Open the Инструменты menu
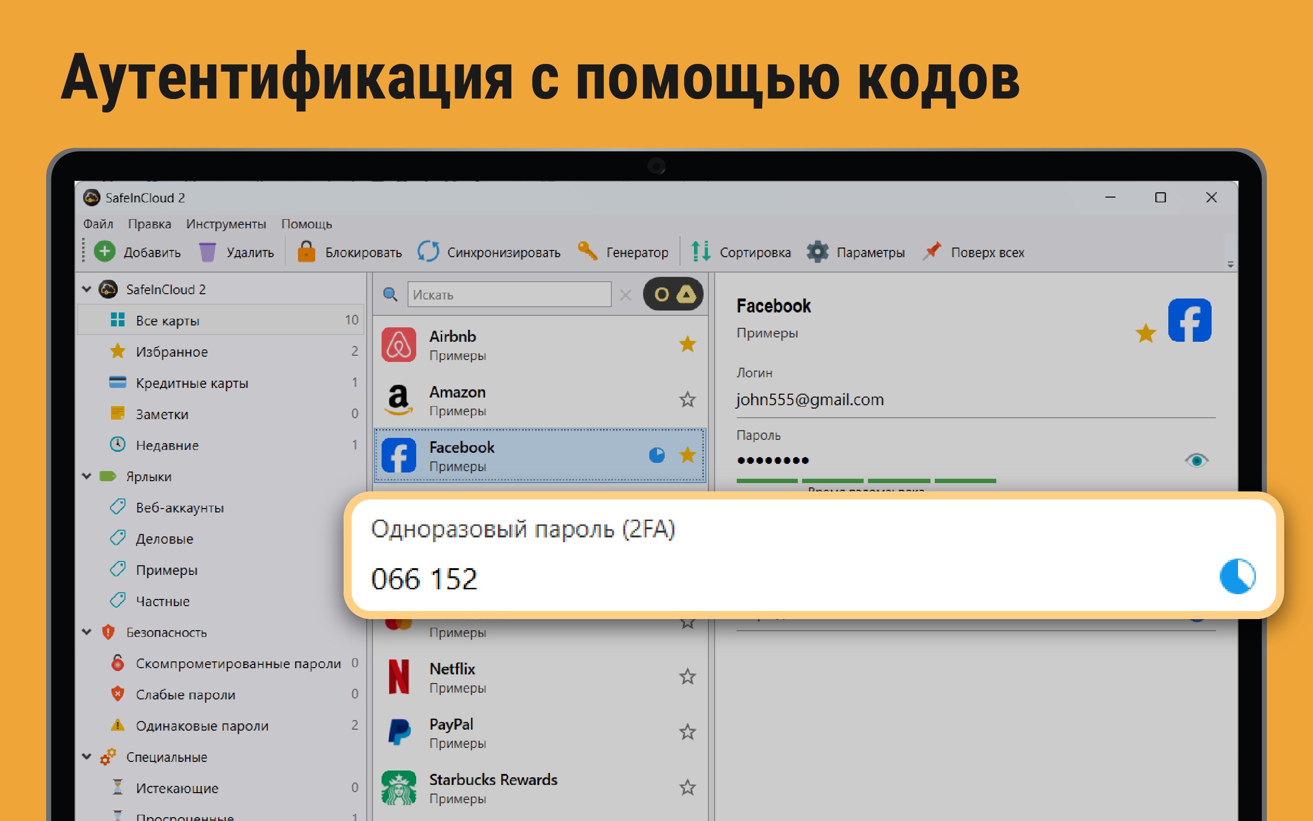This screenshot has height=821, width=1313. [226, 224]
